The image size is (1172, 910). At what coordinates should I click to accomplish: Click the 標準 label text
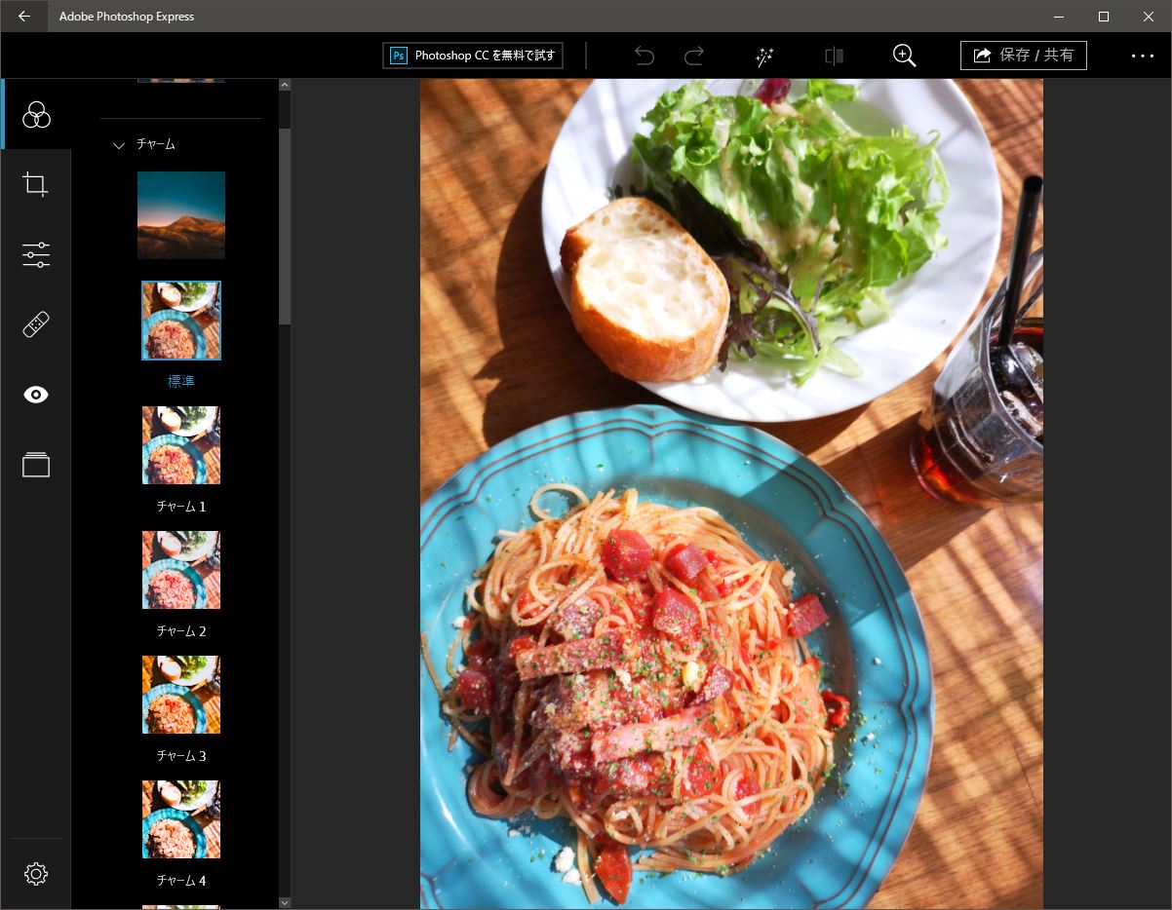tap(181, 382)
